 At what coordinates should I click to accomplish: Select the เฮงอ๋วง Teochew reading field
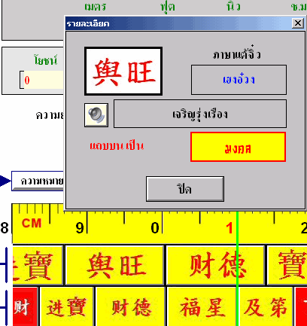pyautogui.click(x=239, y=80)
